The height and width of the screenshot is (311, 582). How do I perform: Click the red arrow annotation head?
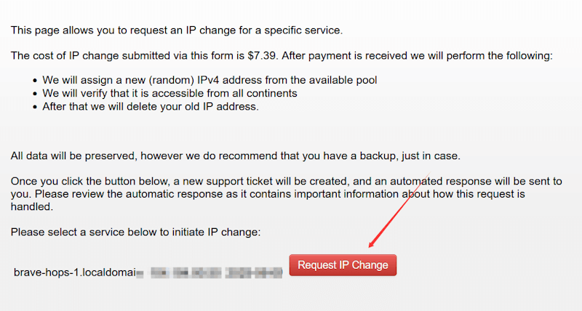[x=371, y=246]
